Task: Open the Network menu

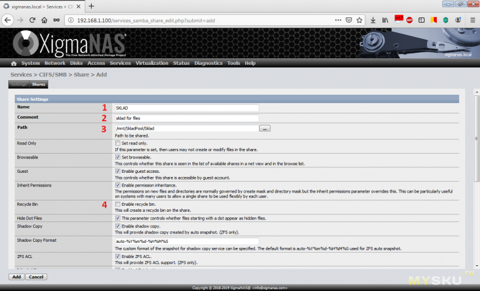Action: (x=55, y=63)
